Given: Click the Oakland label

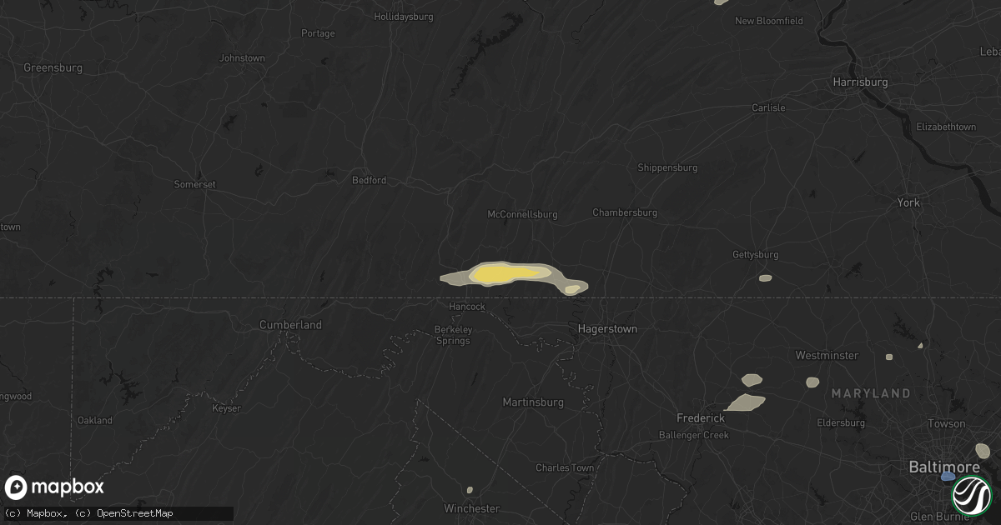Looking at the screenshot, I should click(x=95, y=421).
